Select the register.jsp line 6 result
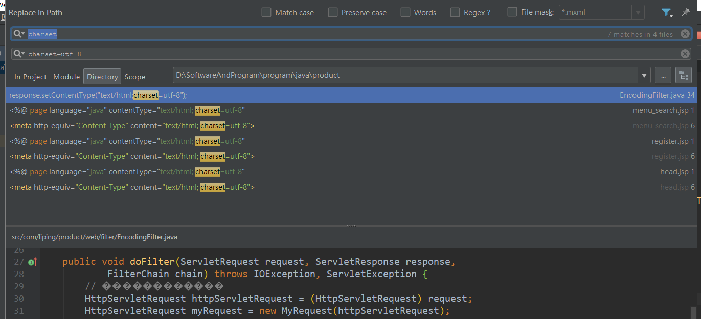The height and width of the screenshot is (319, 701). tap(351, 156)
